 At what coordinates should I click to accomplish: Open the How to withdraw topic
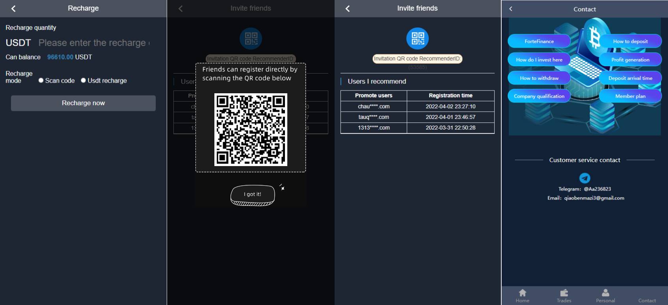[539, 78]
